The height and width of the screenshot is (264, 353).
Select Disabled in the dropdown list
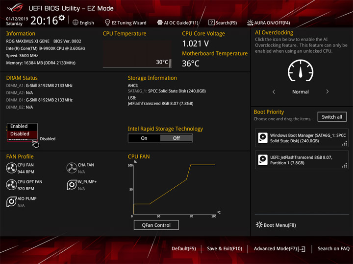coord(22,134)
